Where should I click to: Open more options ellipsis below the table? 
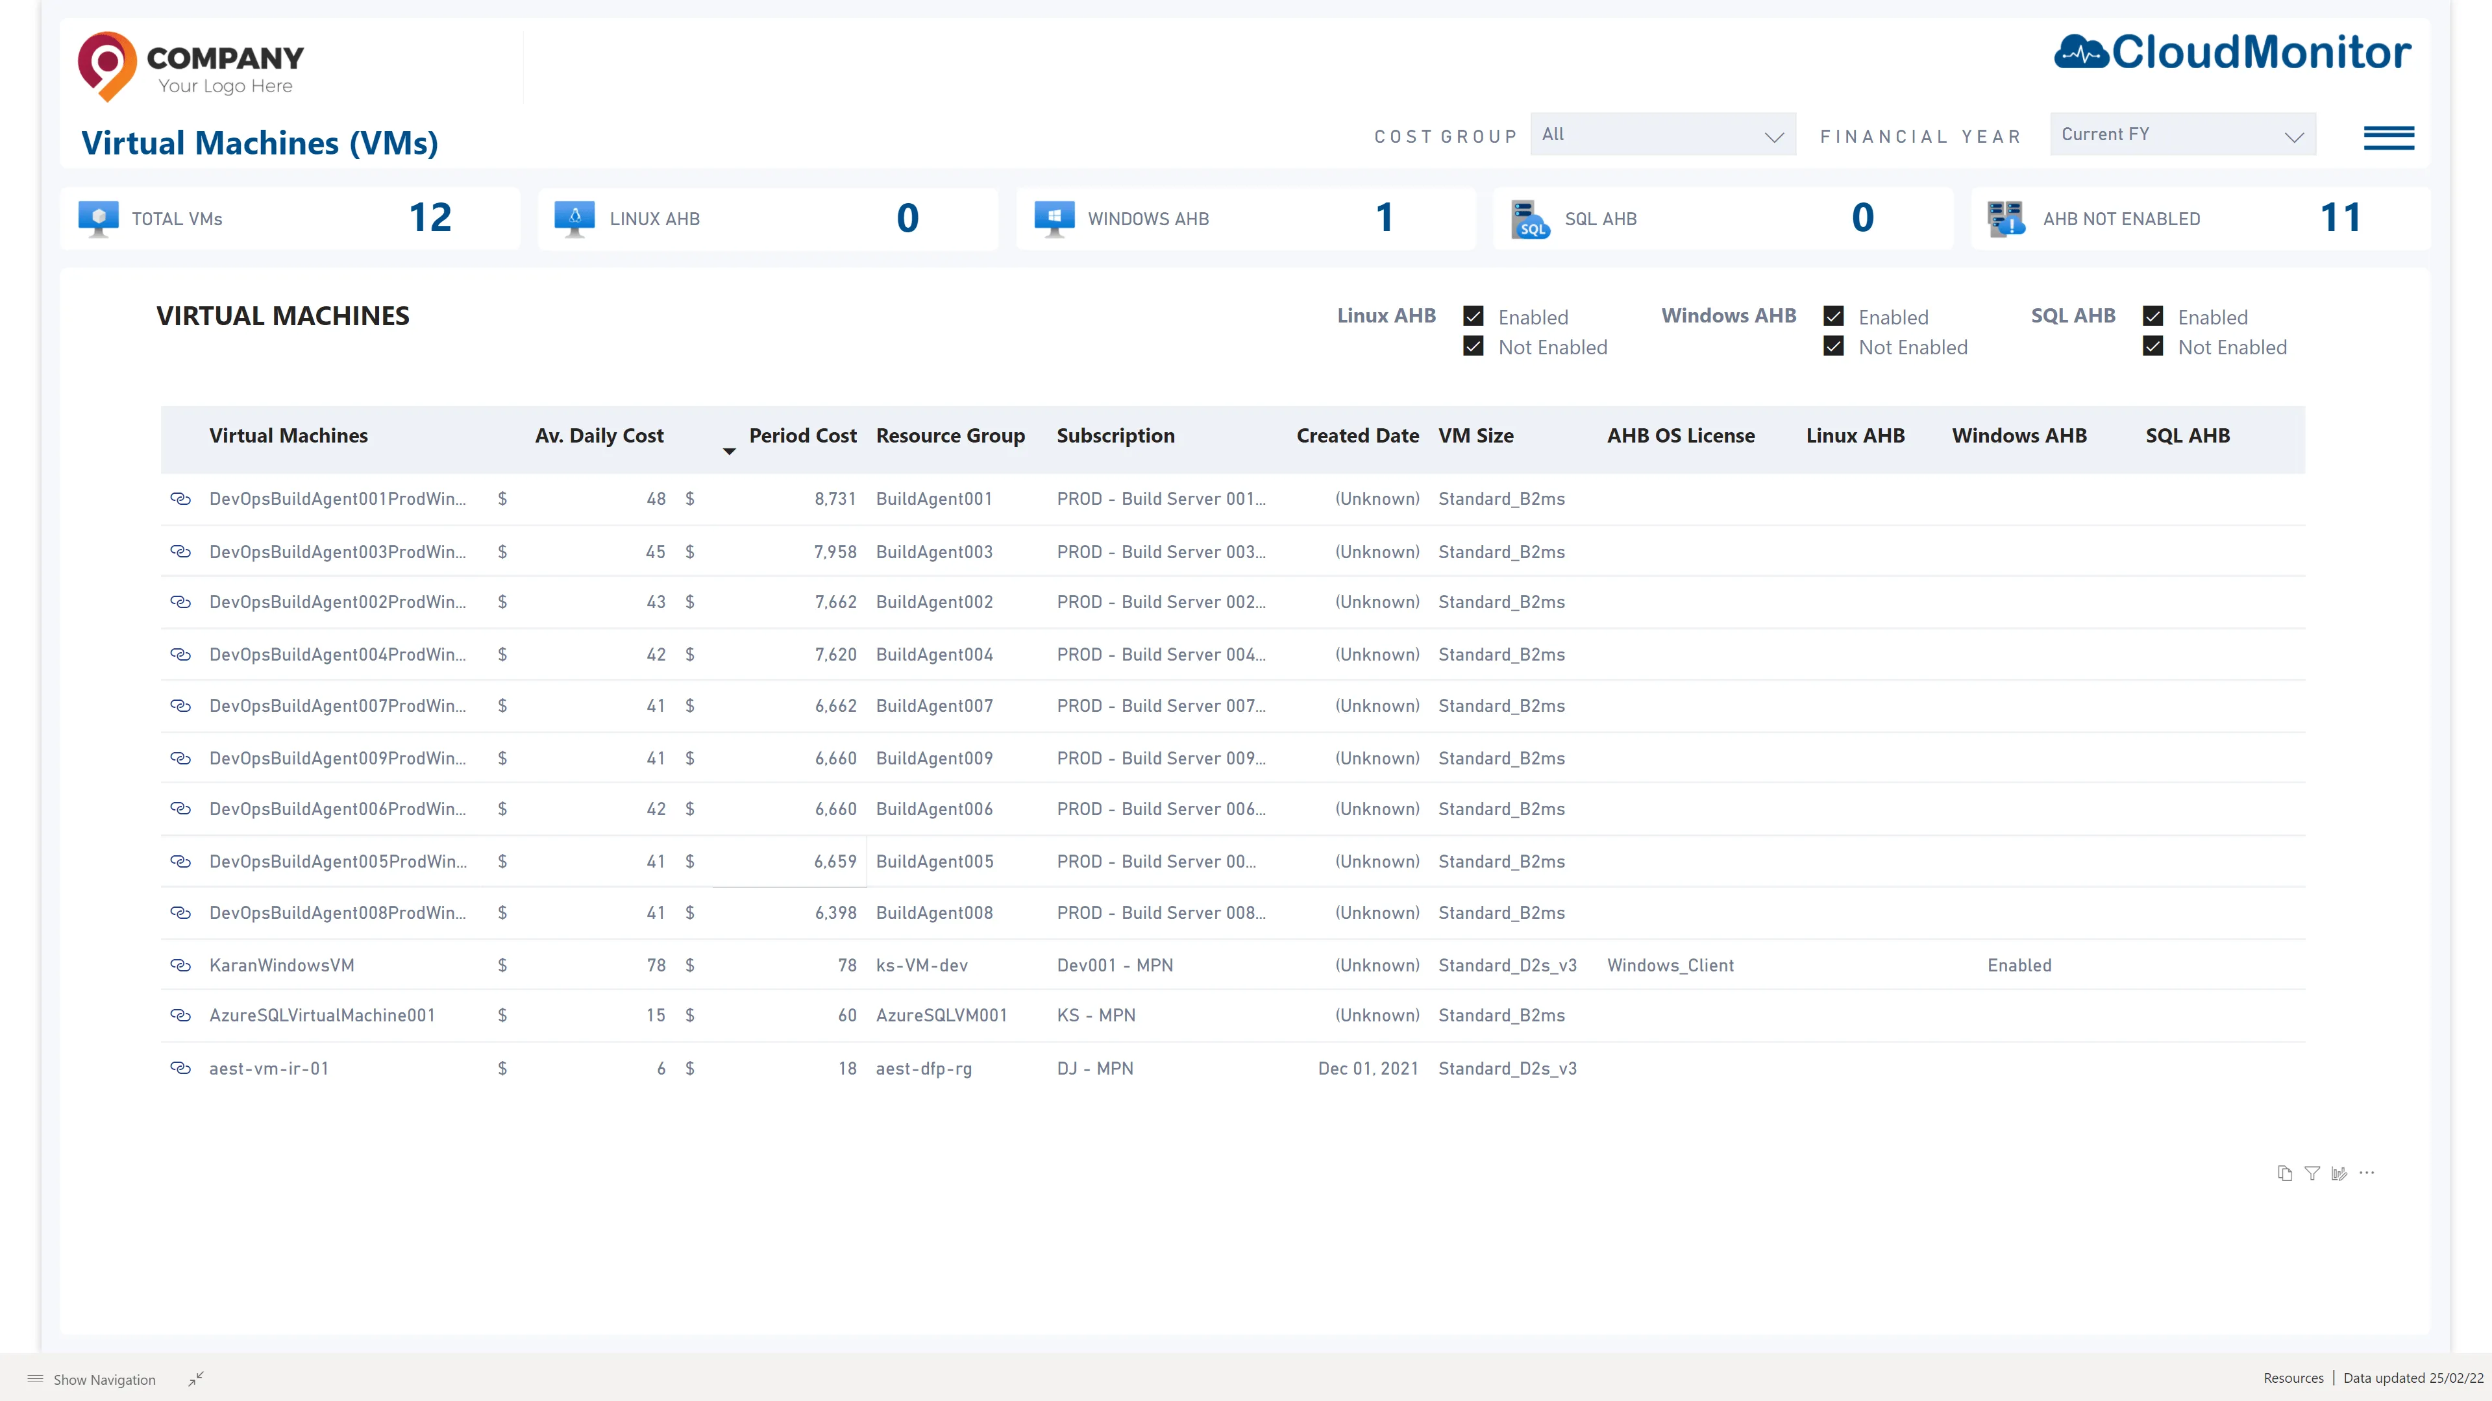(x=2367, y=1173)
